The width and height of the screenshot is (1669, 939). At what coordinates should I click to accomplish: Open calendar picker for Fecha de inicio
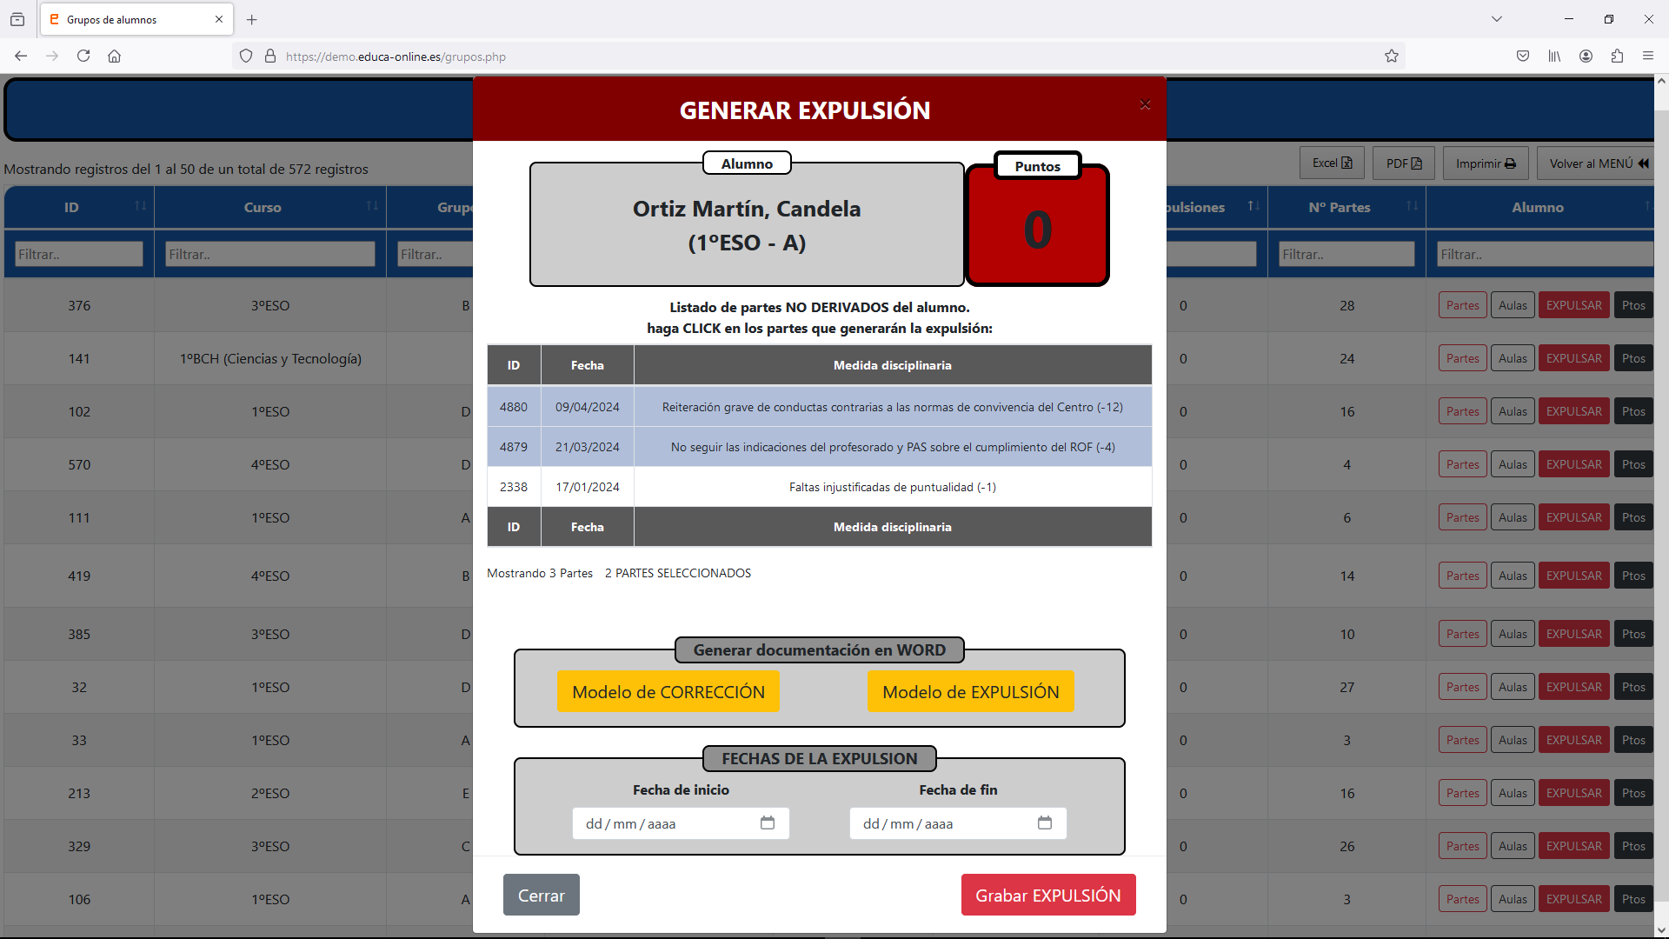click(767, 822)
